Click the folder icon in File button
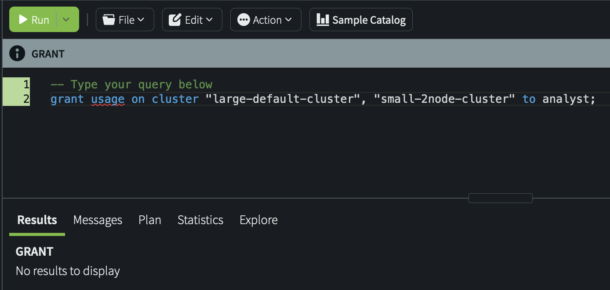The width and height of the screenshot is (610, 290). tap(109, 20)
